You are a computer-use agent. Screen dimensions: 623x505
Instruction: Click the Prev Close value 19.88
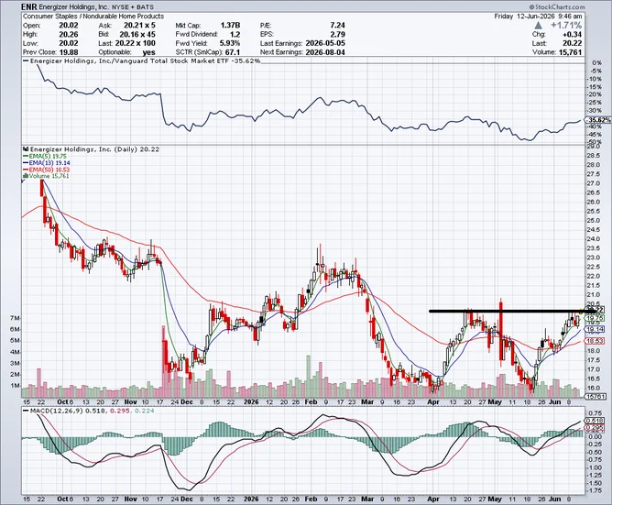(x=69, y=52)
